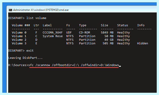The image size is (159, 95).
Task: Click drive letter 'D' of Volume 2
Action: point(36,40)
